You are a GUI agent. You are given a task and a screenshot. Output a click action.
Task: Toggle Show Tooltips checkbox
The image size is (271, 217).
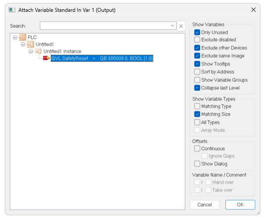coord(197,64)
